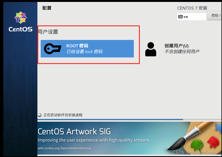222x157 pixels.
Task: Click the 配置 page title
Action: click(47, 8)
